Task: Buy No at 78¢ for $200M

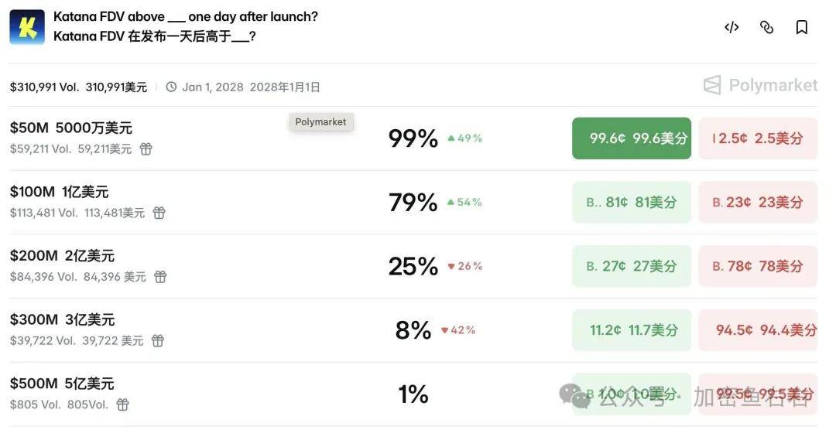Action: click(x=758, y=266)
